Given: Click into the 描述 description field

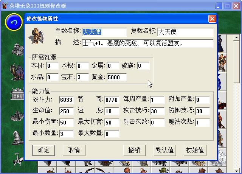Looking at the screenshot, I should (148, 43).
